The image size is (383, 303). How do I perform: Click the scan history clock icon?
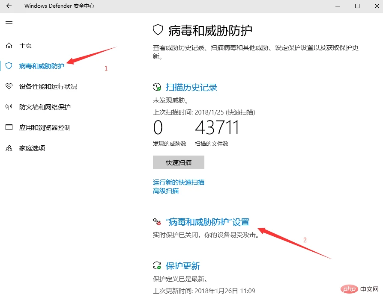click(x=157, y=87)
